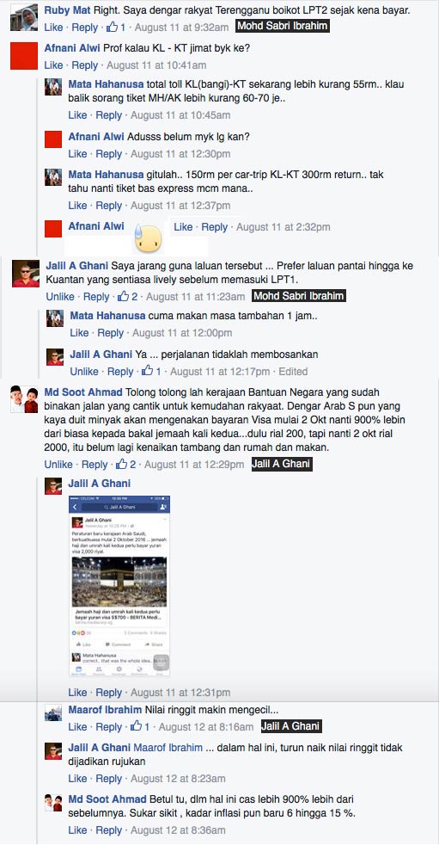Like Mata Hahanusa's "cuma makan masa" reply

(79, 333)
